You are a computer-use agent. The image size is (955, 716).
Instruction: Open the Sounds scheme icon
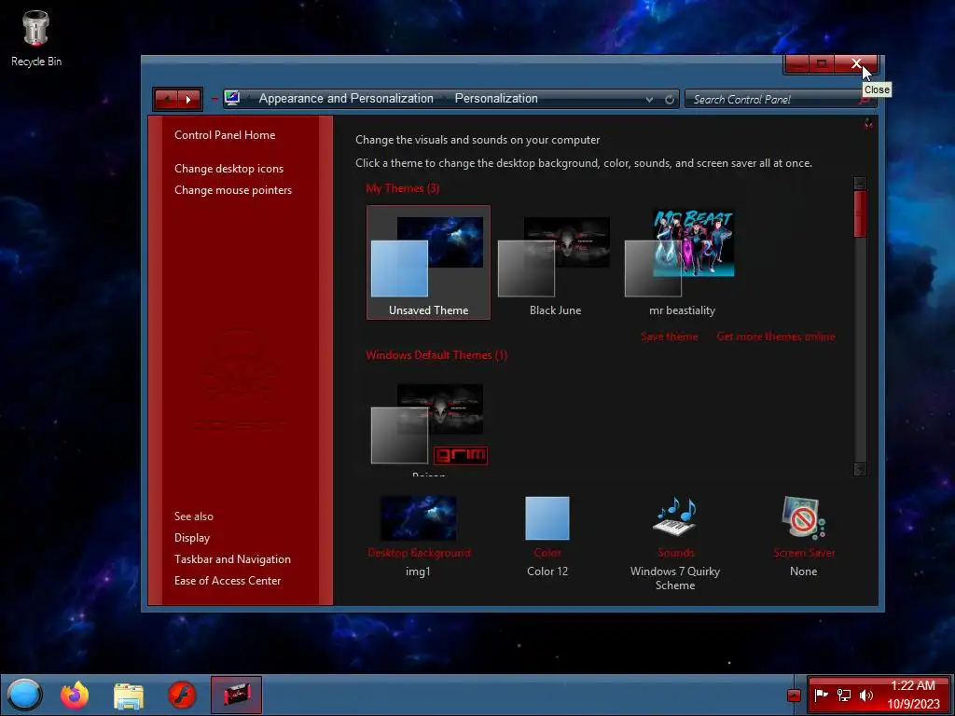pos(675,517)
